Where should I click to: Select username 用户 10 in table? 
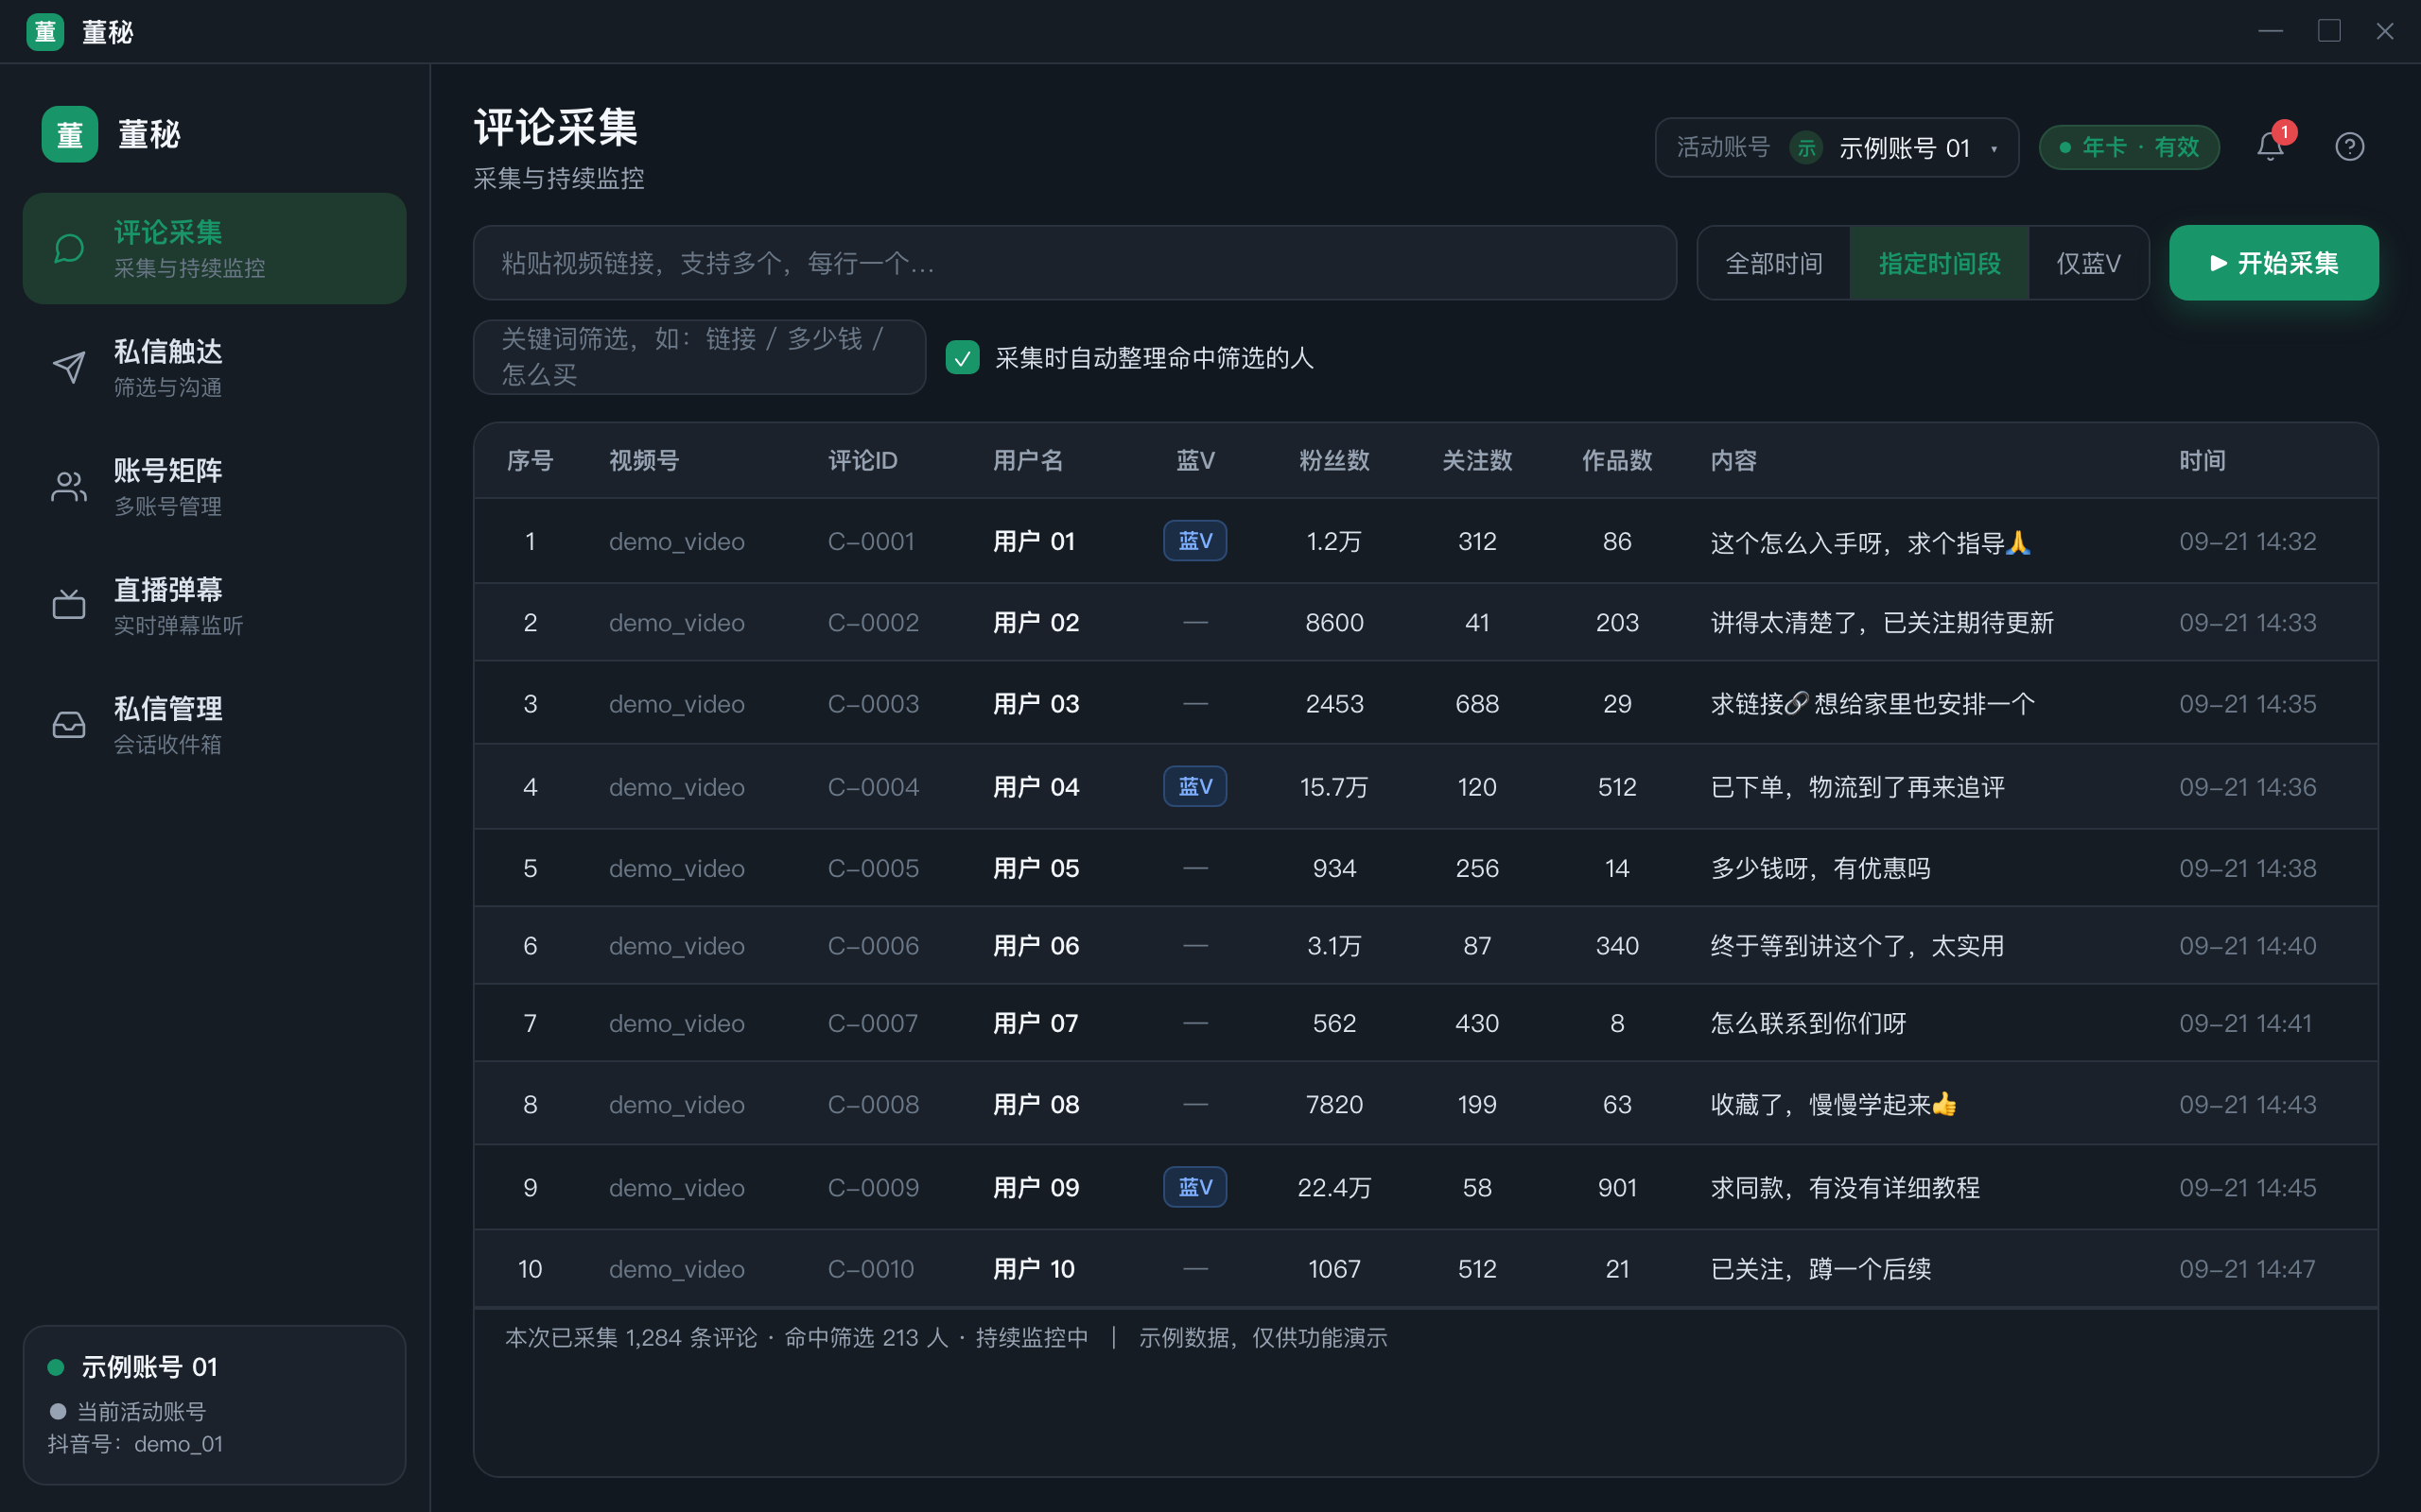[x=1034, y=1269]
